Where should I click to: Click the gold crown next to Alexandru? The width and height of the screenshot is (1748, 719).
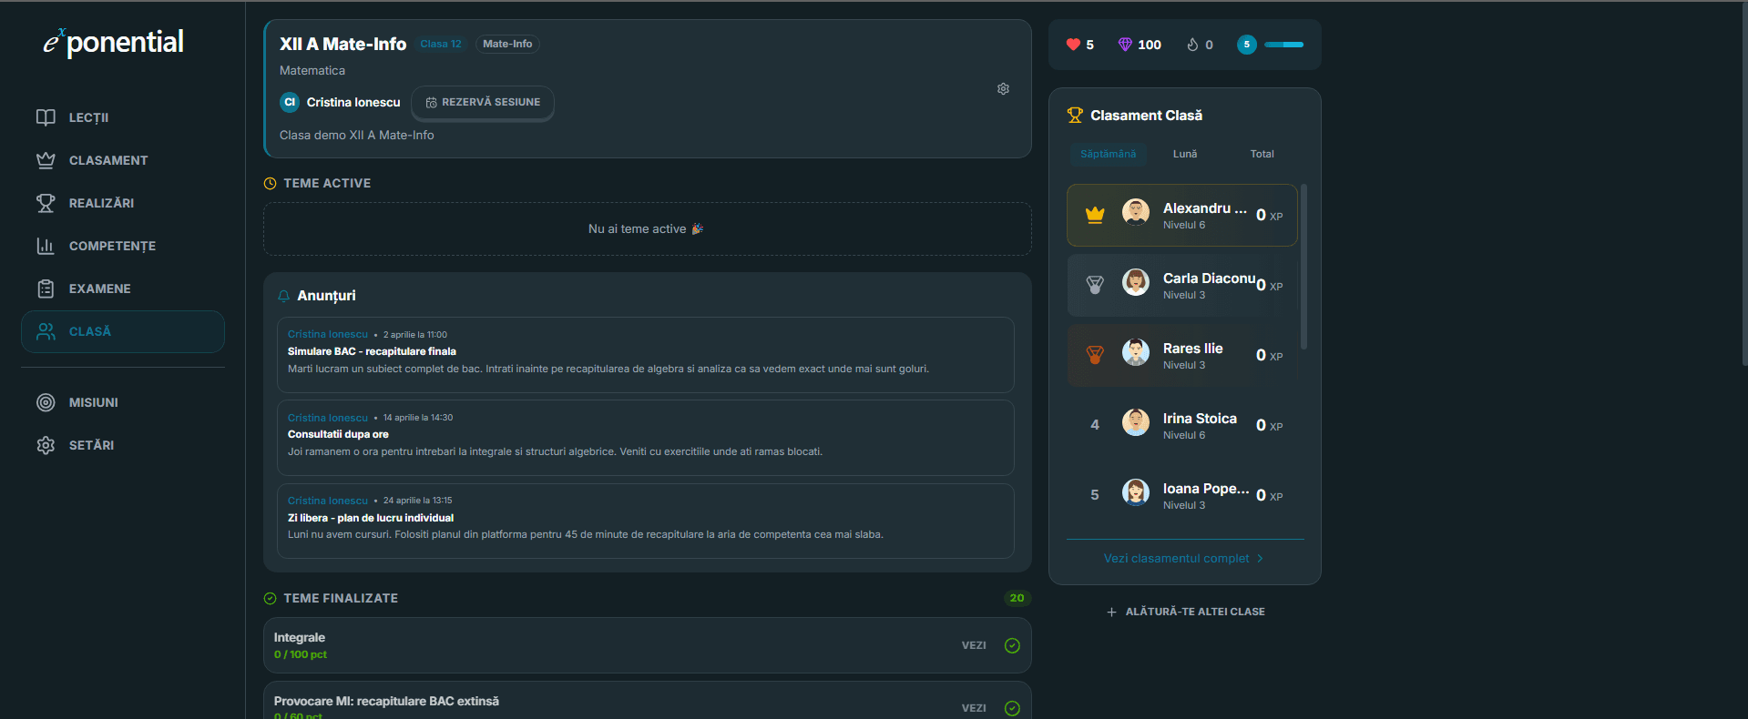pos(1095,215)
